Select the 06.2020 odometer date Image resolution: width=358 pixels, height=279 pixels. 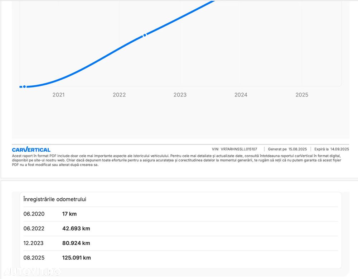point(34,214)
